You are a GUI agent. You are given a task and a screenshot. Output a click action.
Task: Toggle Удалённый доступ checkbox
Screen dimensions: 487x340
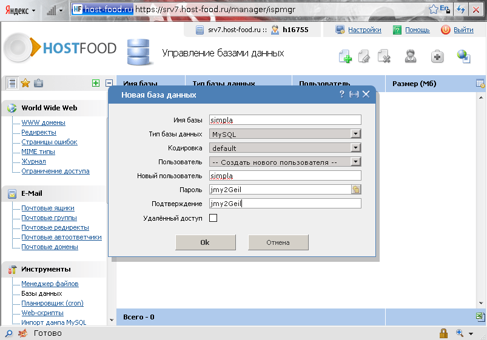click(213, 218)
